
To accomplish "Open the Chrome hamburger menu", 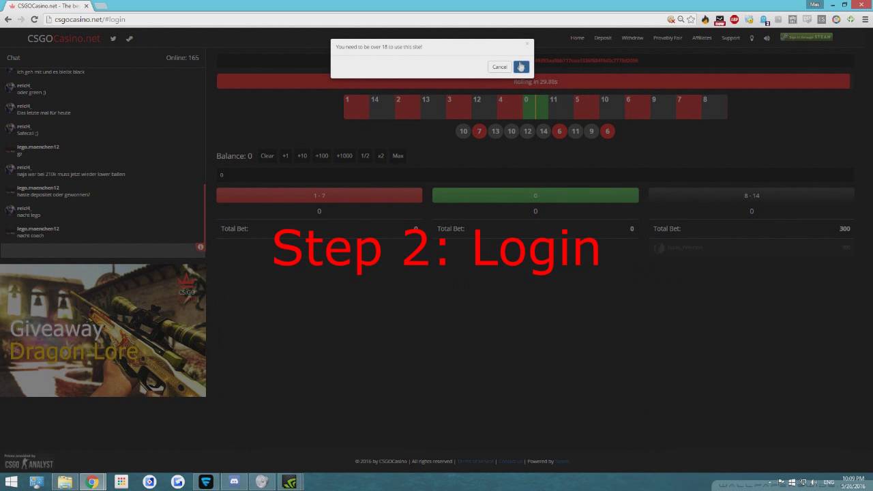I will click(865, 20).
